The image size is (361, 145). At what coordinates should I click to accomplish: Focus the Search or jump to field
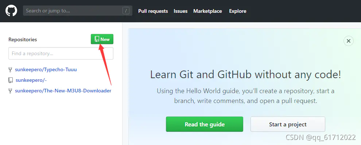[78, 11]
